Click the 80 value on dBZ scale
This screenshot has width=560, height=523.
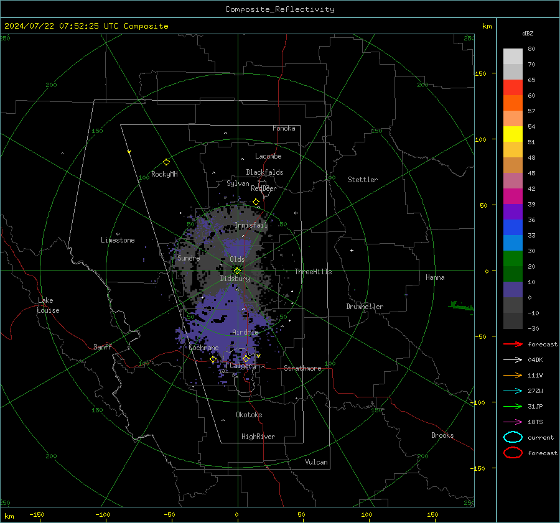click(531, 49)
